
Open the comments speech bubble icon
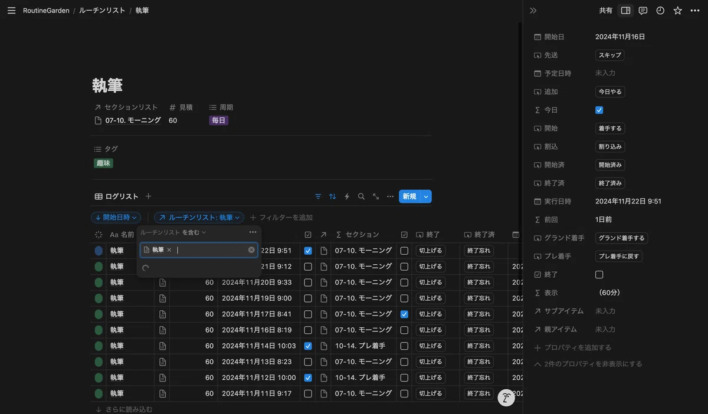(x=643, y=11)
